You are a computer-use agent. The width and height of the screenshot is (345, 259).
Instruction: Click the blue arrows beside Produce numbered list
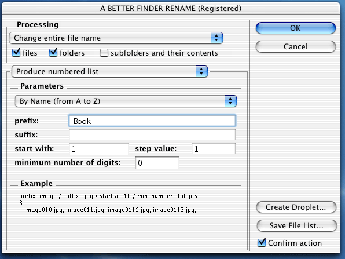click(201, 72)
